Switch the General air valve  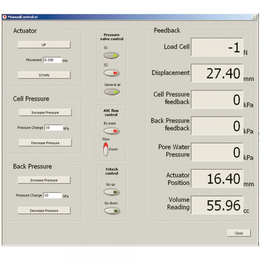(111, 92)
